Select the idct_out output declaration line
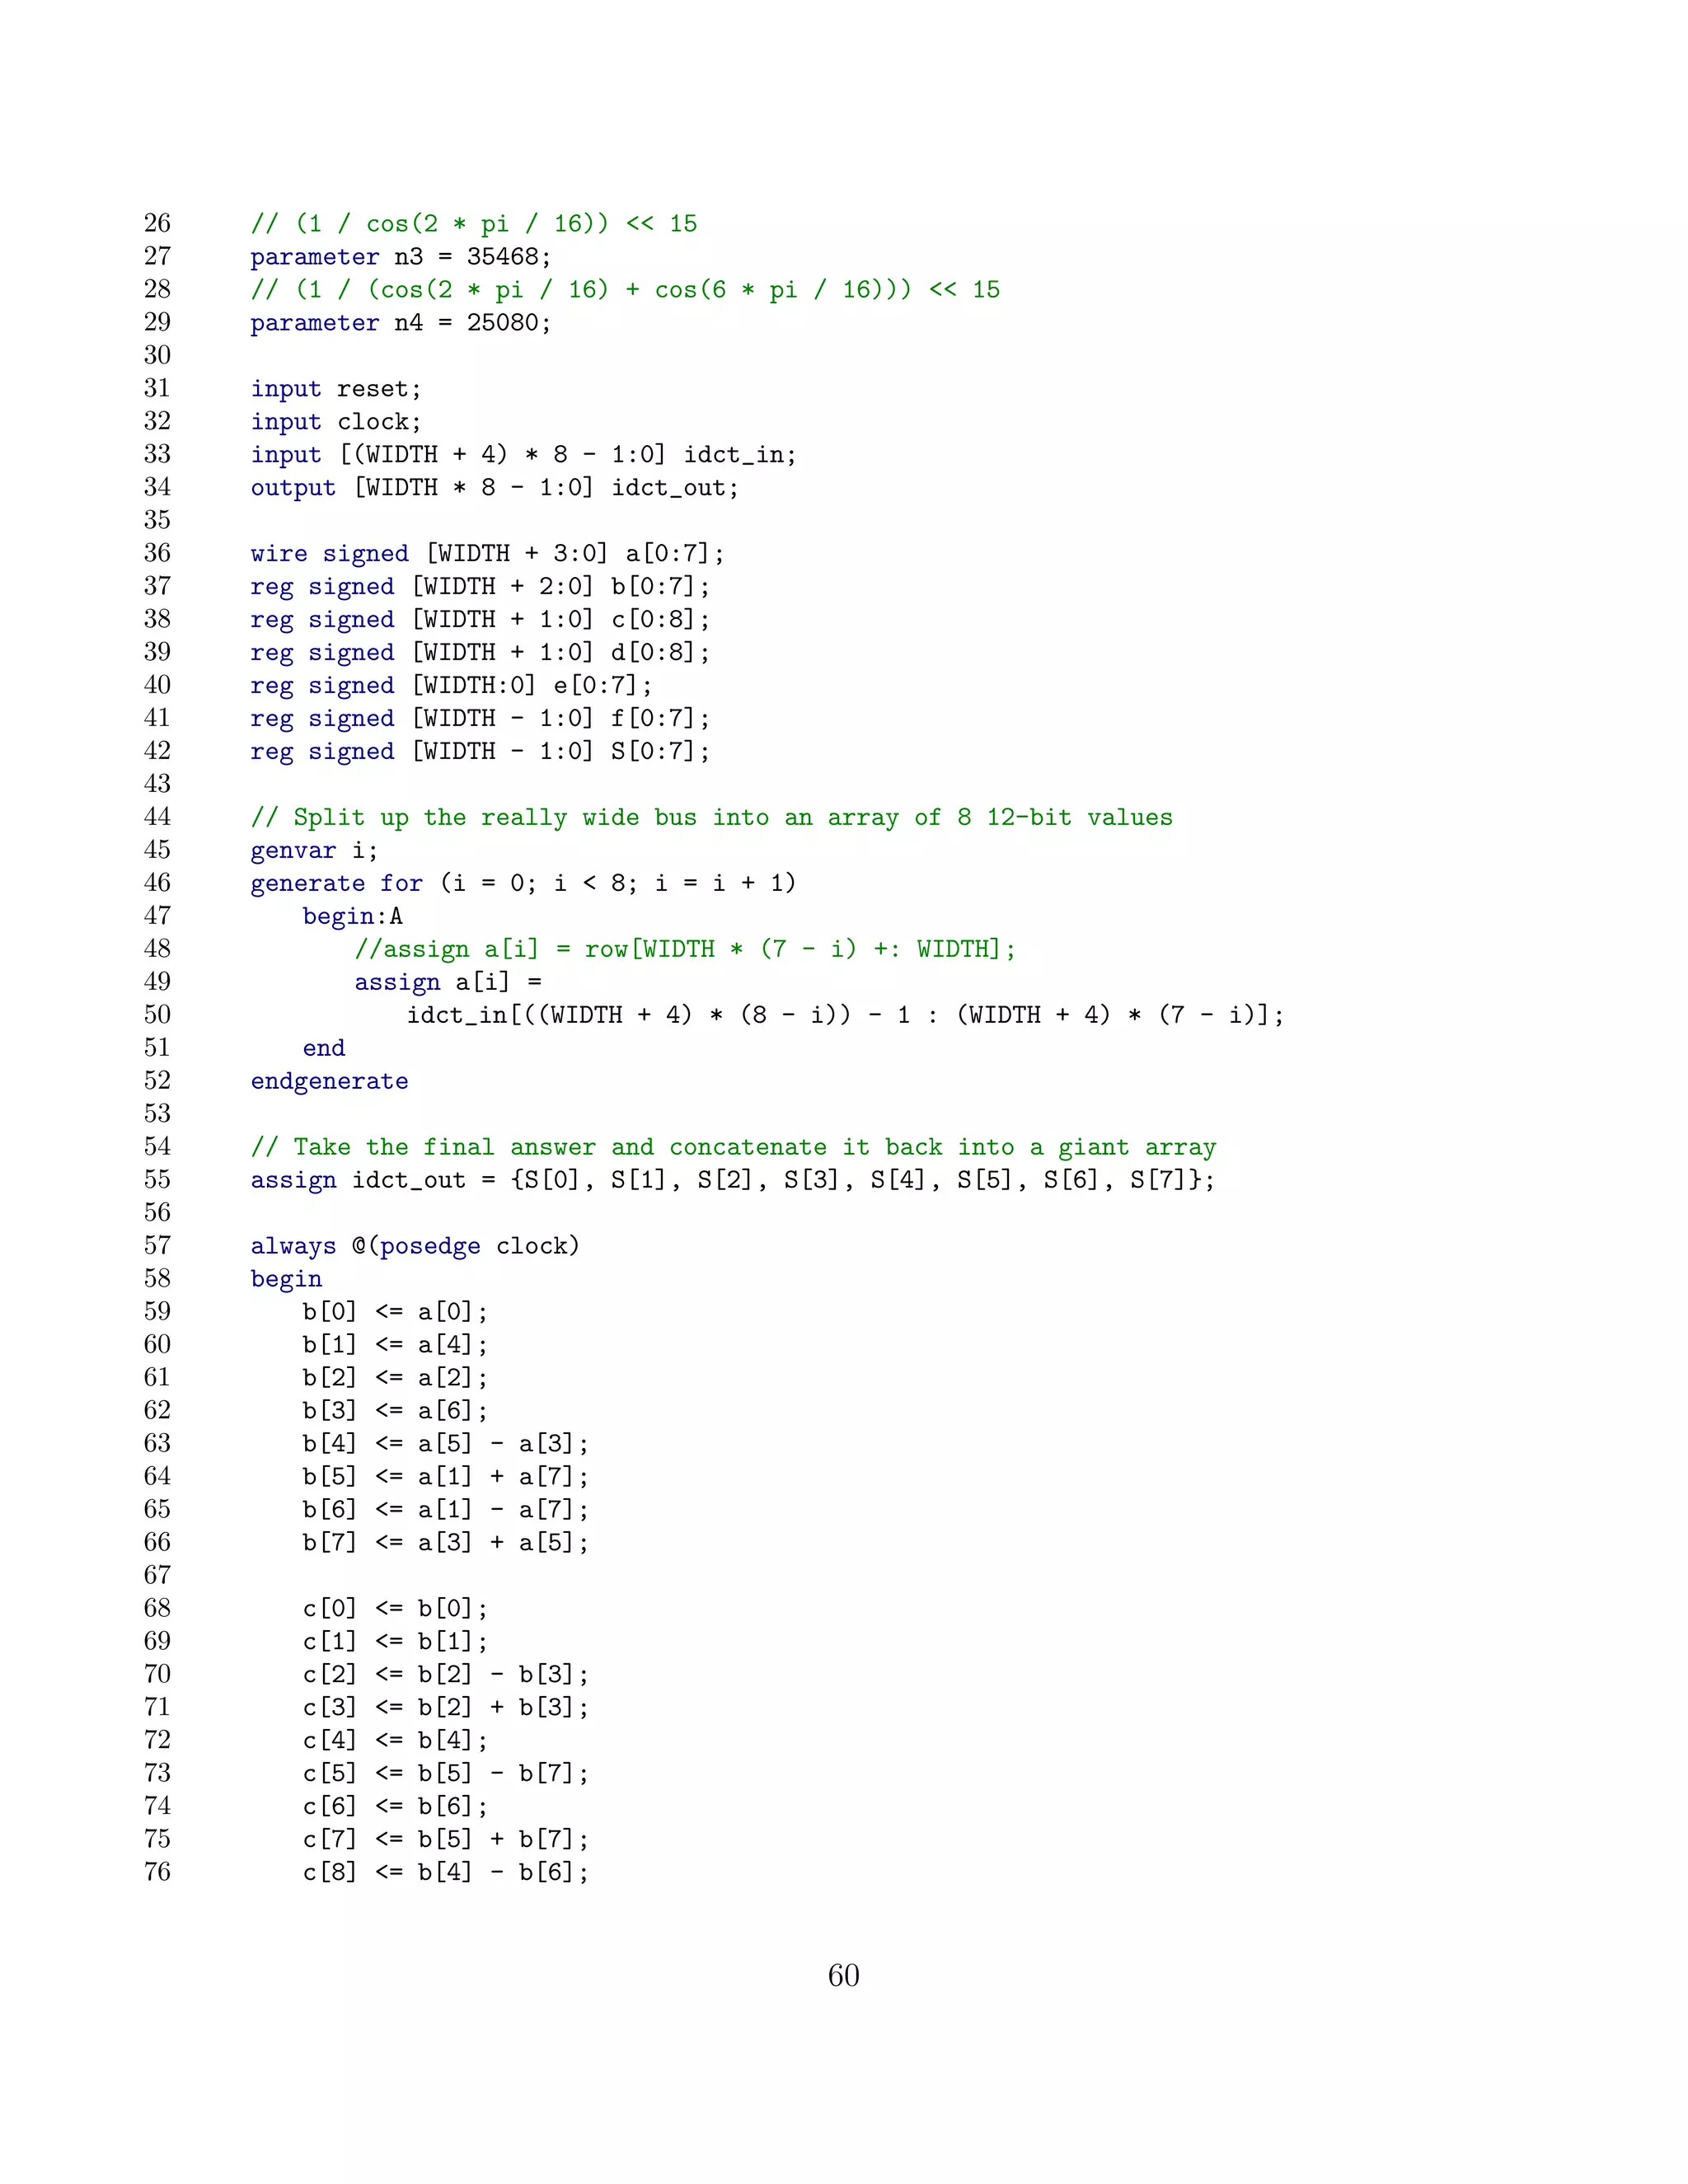This screenshot has height=2184, width=1688. (x=494, y=488)
